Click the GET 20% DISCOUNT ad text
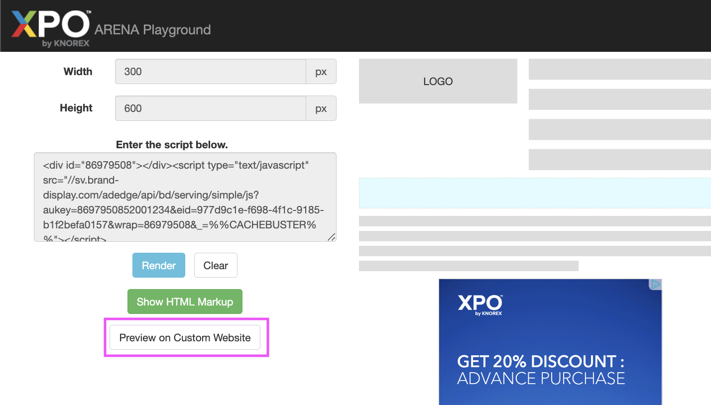The image size is (711, 405). [x=541, y=361]
